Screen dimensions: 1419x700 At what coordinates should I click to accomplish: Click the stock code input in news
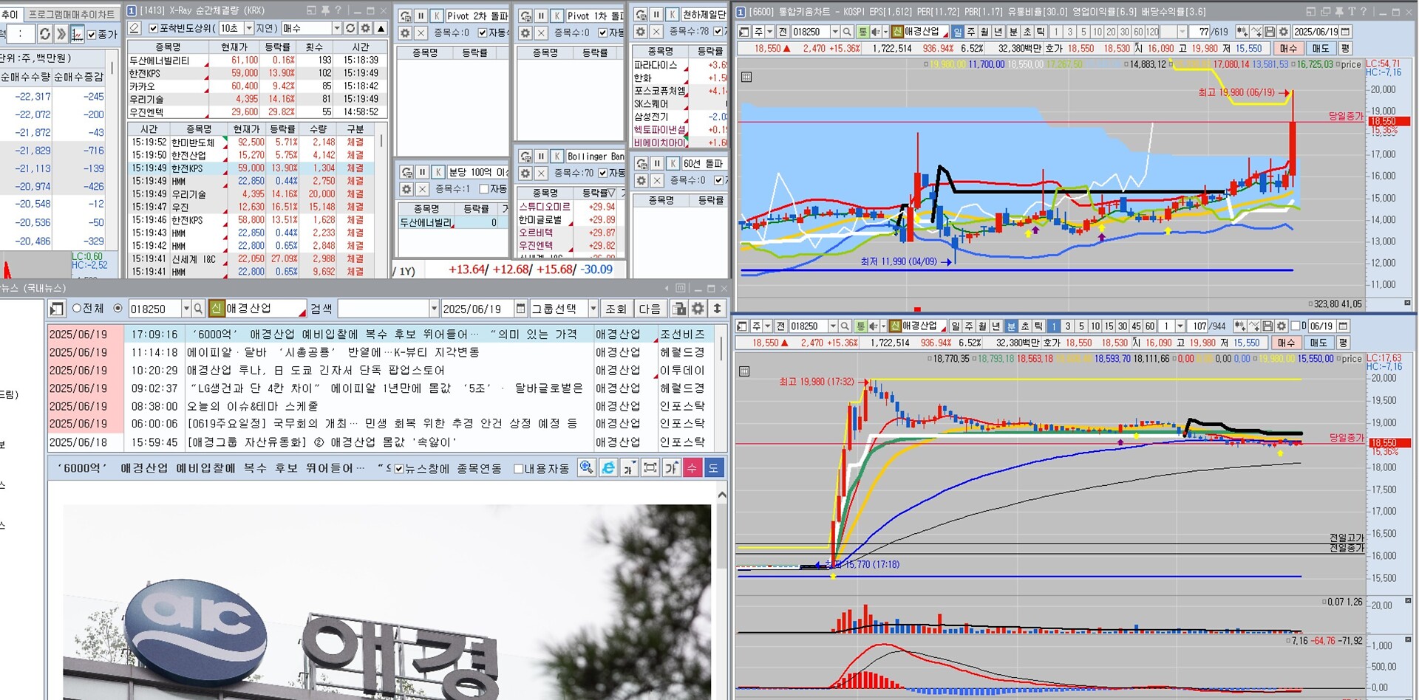click(154, 309)
